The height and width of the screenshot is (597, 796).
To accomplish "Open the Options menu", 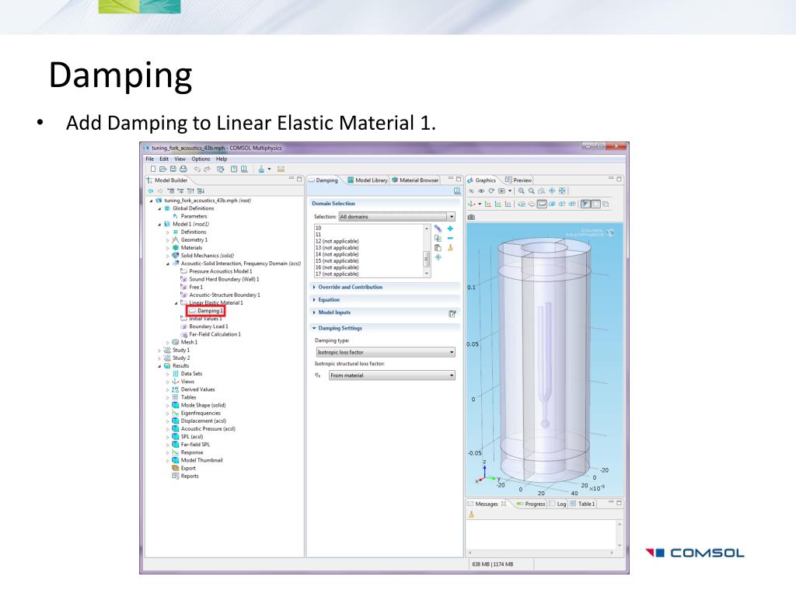I will coord(201,159).
